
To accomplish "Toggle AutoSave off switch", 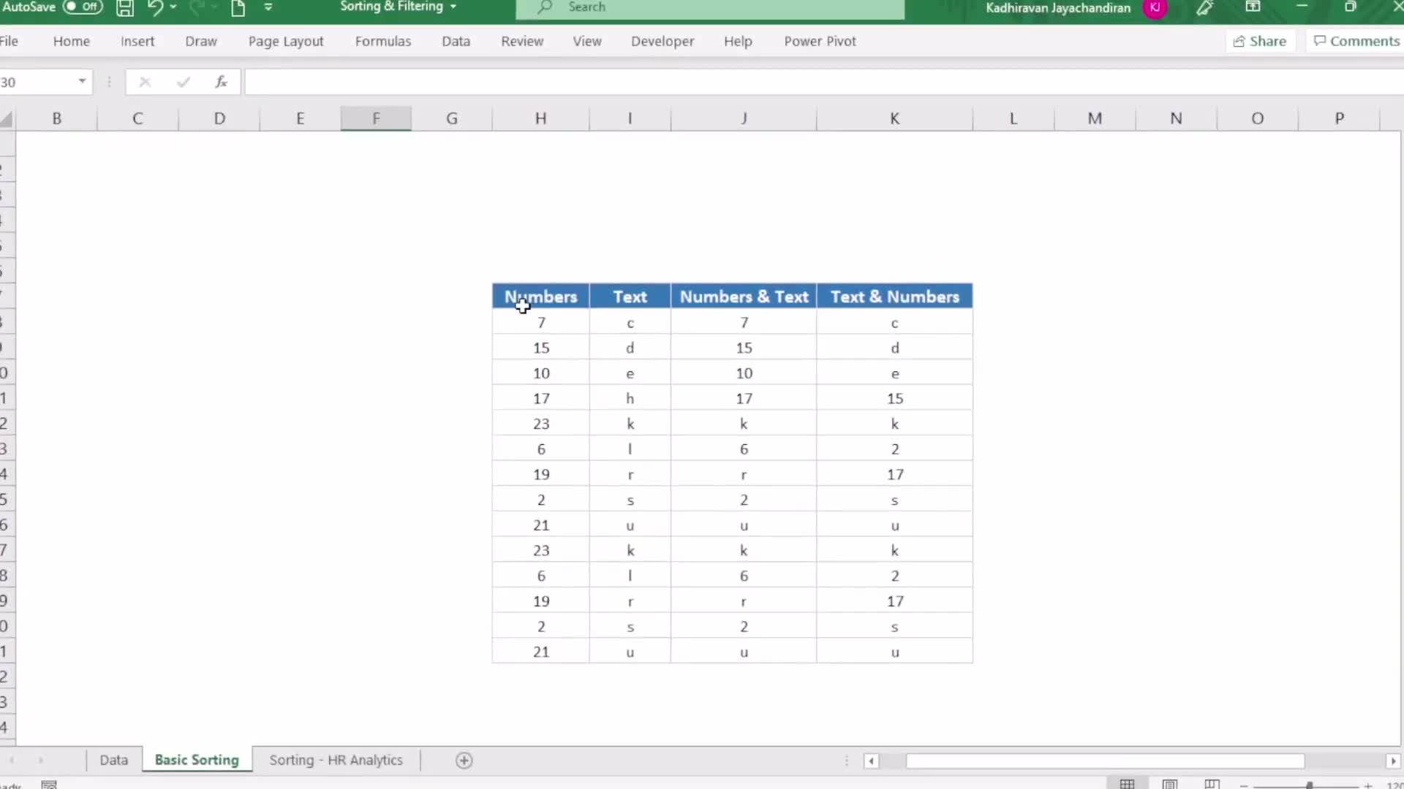I will (x=83, y=7).
